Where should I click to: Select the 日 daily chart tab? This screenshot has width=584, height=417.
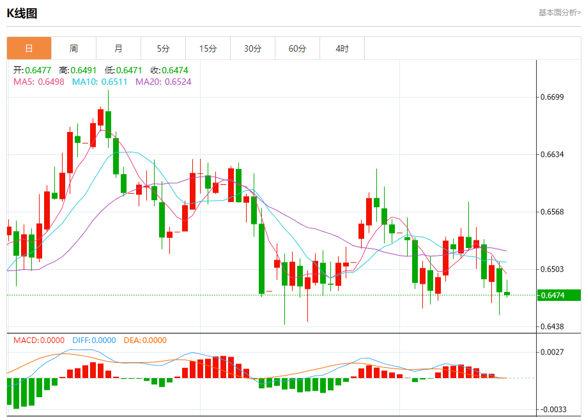point(29,48)
